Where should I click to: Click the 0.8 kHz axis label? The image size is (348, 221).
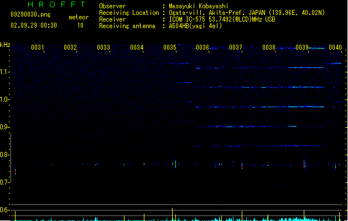[x=4, y=155]
